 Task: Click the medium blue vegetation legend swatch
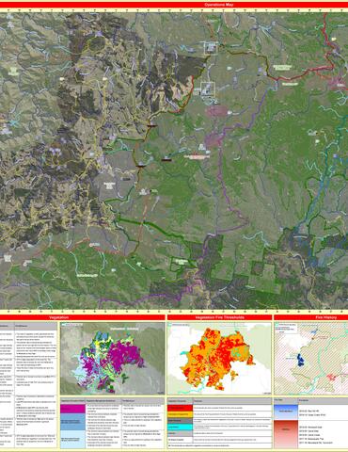pos(72,422)
